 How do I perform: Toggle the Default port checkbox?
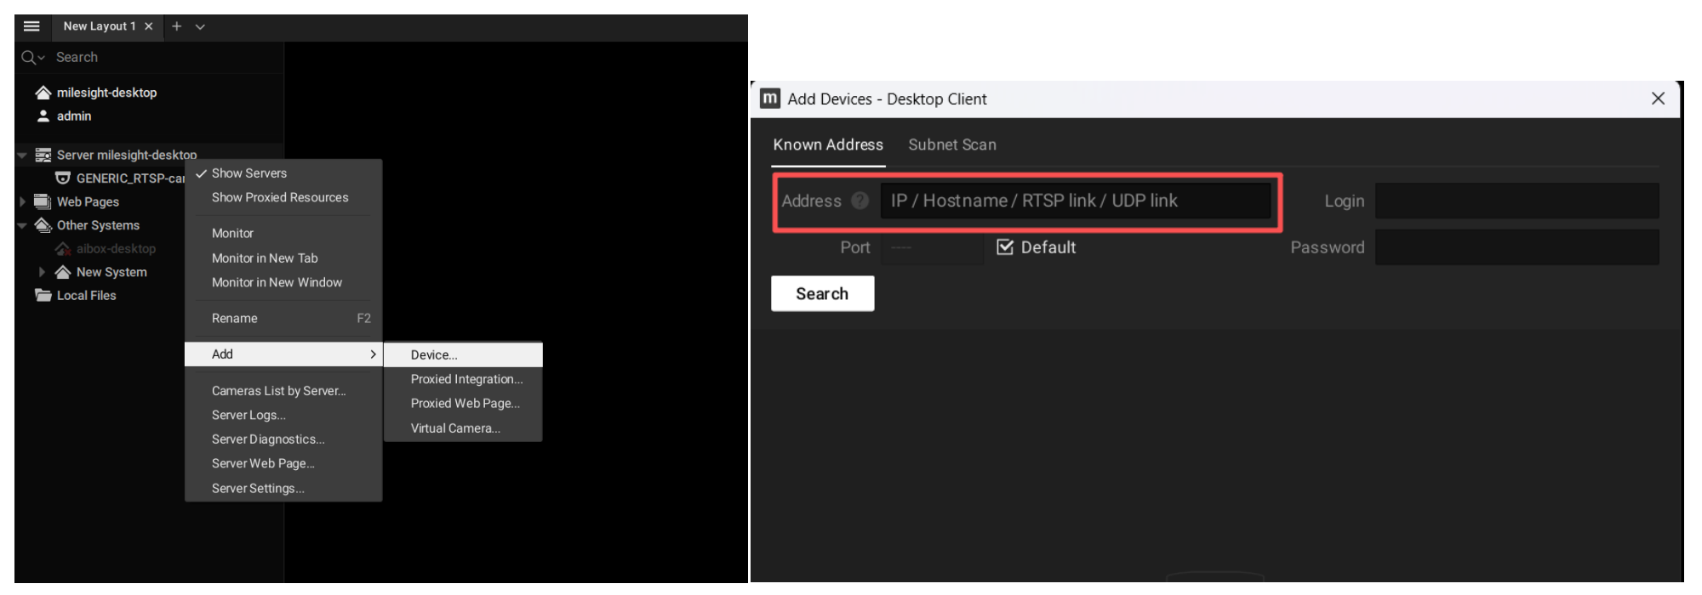click(1005, 247)
